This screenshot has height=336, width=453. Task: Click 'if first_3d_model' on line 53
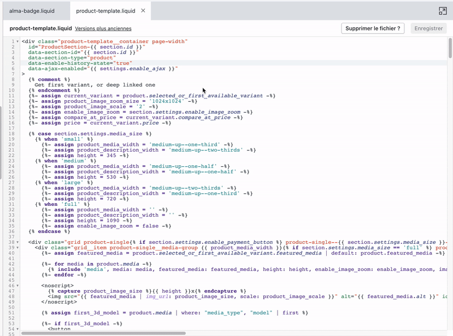[82, 324]
